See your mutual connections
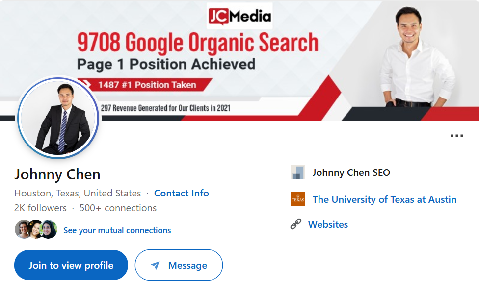479x293 pixels. coord(117,230)
